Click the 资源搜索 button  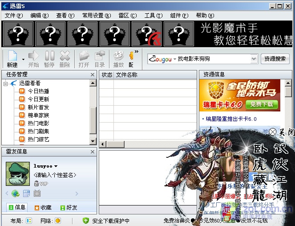pyautogui.click(x=275, y=59)
